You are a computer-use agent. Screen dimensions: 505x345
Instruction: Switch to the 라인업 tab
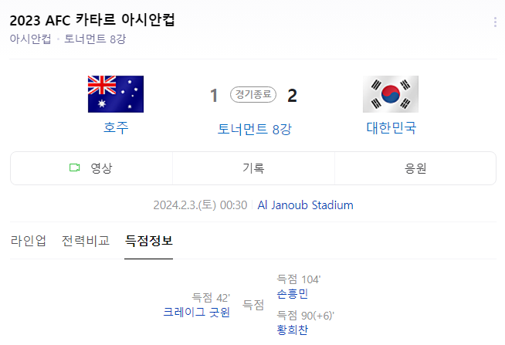pyautogui.click(x=29, y=241)
